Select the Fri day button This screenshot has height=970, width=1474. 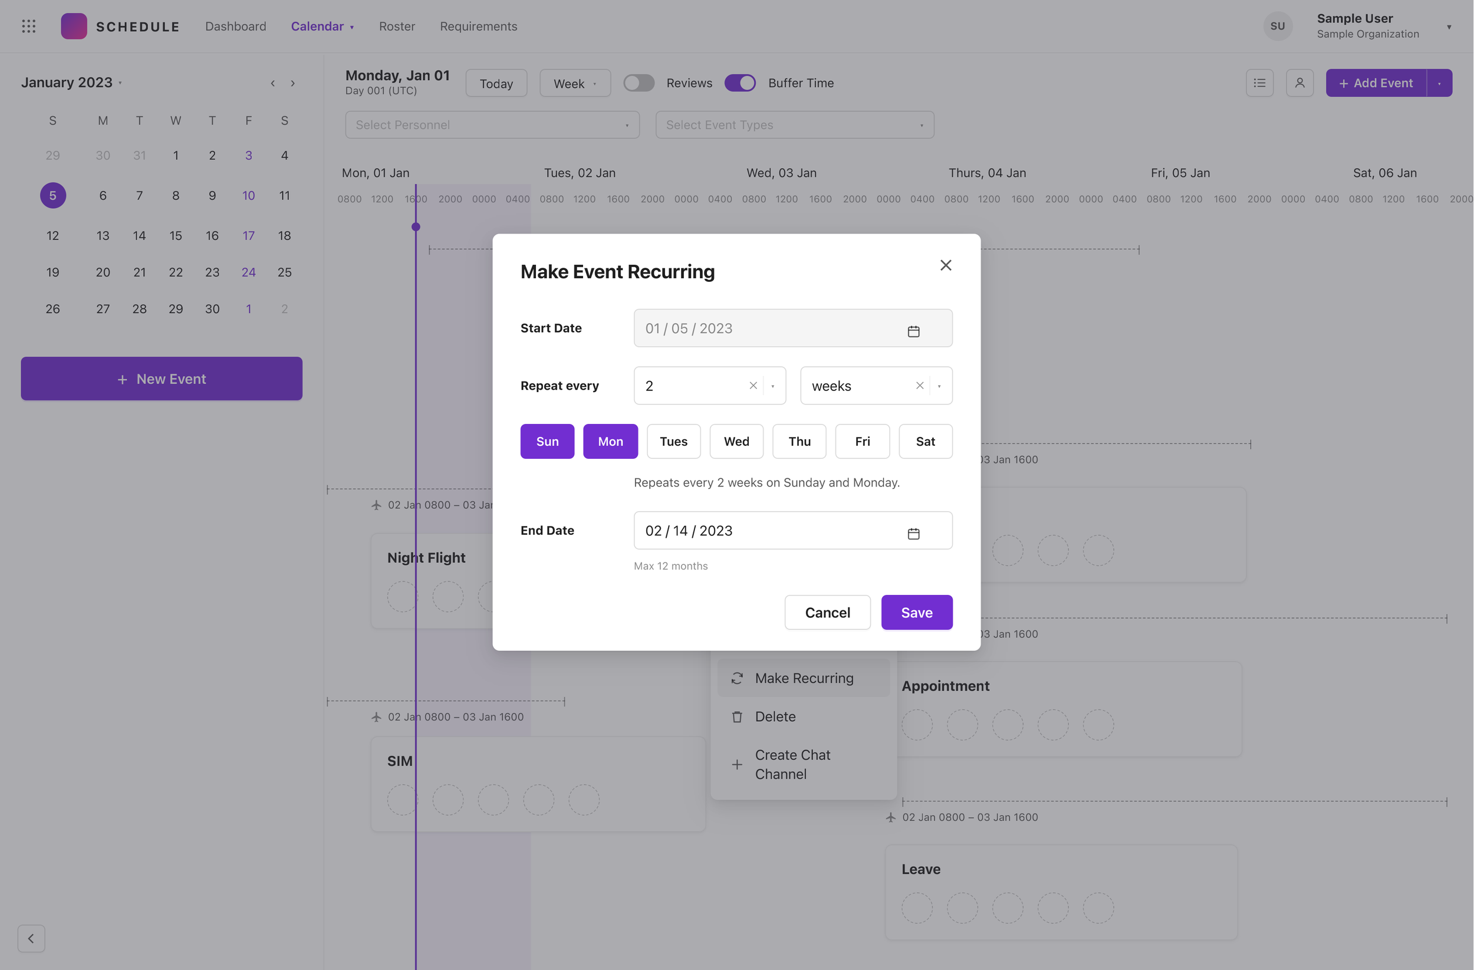(862, 441)
